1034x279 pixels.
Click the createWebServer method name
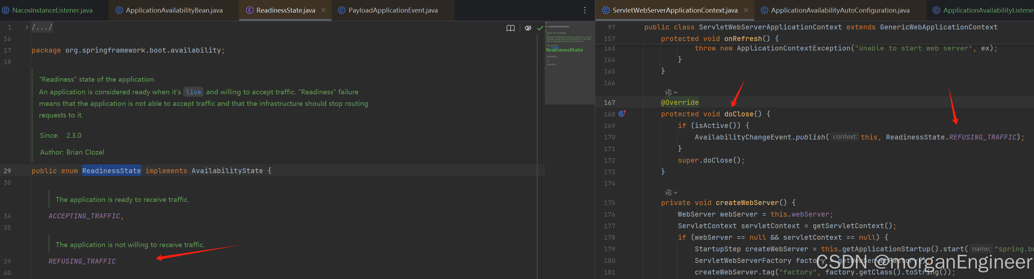747,203
